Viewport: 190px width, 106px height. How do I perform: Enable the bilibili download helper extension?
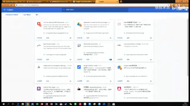pos(151,38)
